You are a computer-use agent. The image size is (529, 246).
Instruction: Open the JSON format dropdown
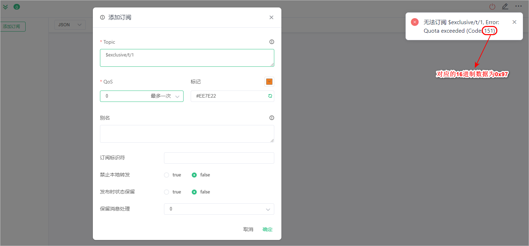(70, 25)
